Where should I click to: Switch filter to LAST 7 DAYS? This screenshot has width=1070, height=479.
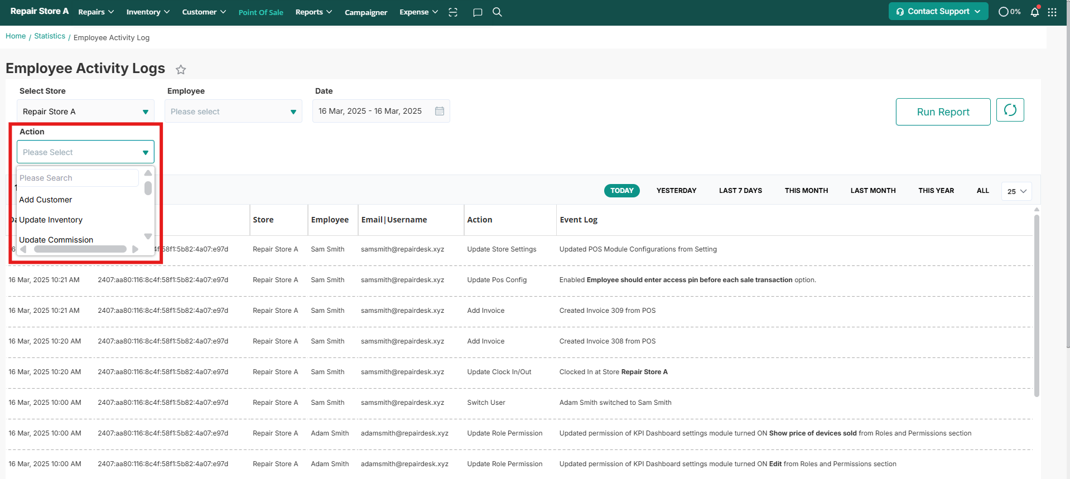[x=740, y=191]
